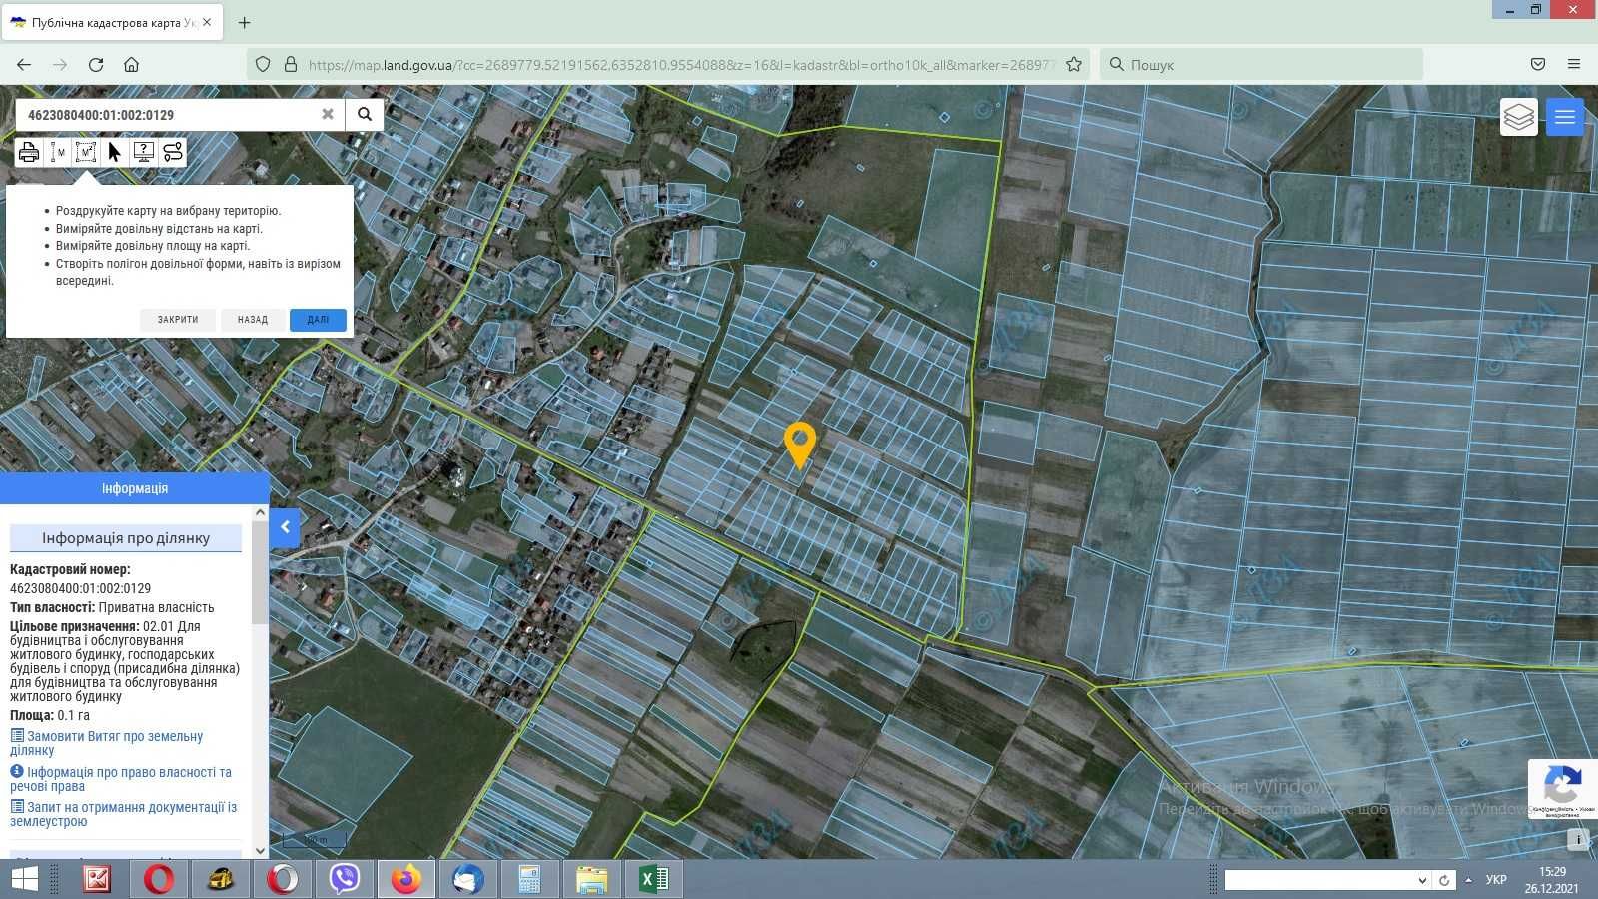This screenshot has height=899, width=1598.
Task: Open the map layers switcher
Action: click(1518, 117)
